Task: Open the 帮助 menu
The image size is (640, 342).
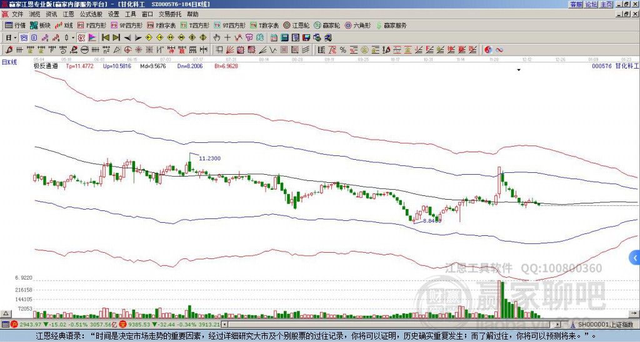Action: 192,14
